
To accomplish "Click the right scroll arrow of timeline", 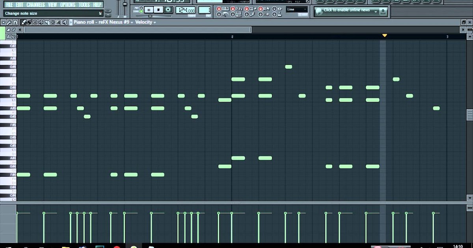I will (x=463, y=30).
